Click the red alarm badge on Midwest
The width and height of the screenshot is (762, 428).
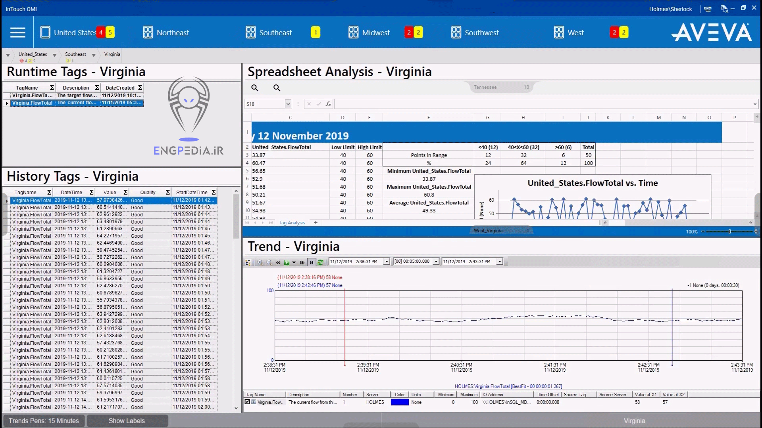(409, 32)
